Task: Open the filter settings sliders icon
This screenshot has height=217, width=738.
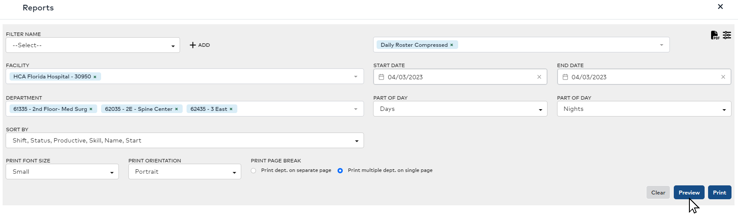Action: coord(727,35)
